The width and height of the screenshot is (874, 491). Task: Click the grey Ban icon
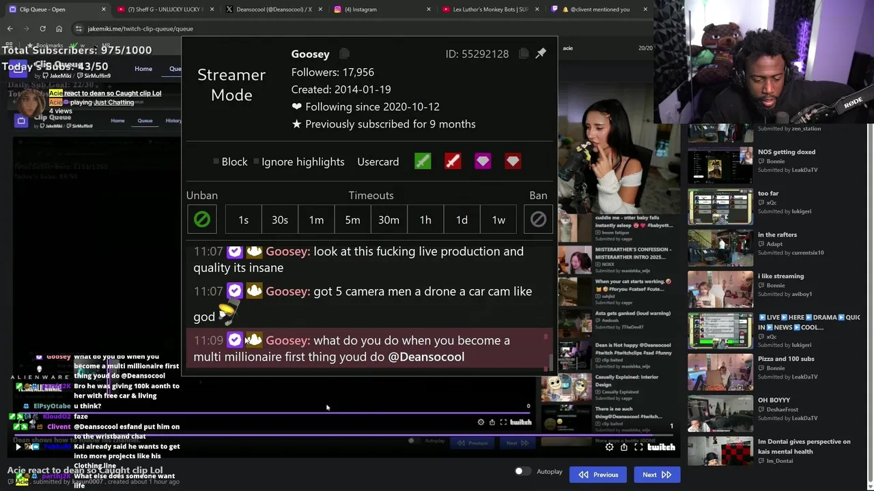click(x=538, y=220)
